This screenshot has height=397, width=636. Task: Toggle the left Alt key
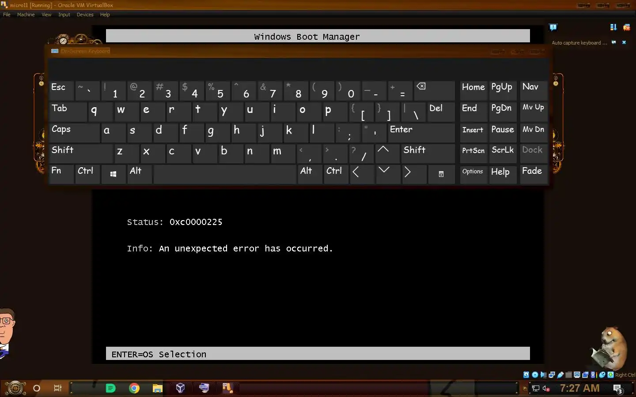(x=140, y=174)
